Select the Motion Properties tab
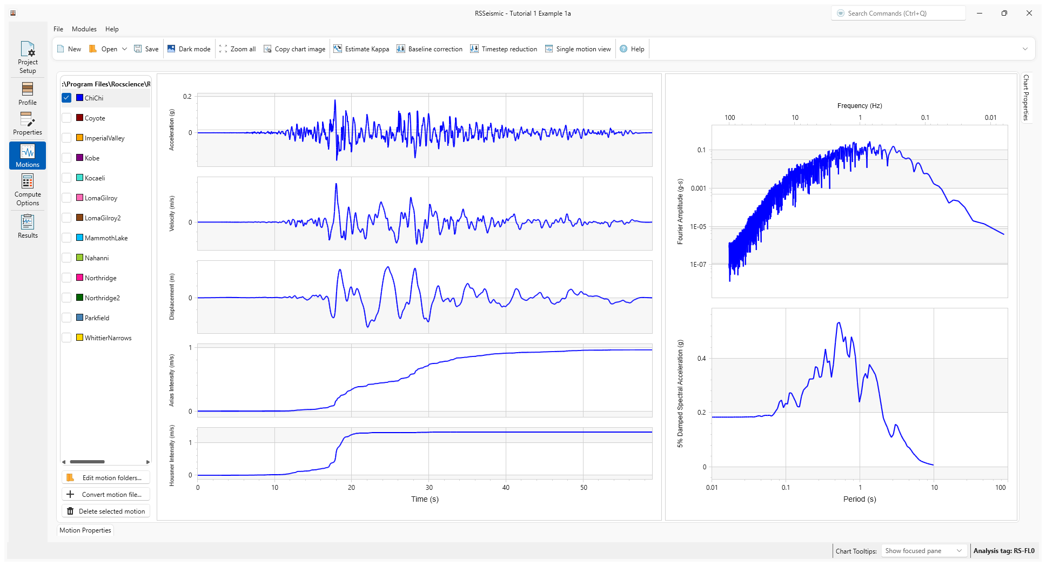 tap(85, 530)
